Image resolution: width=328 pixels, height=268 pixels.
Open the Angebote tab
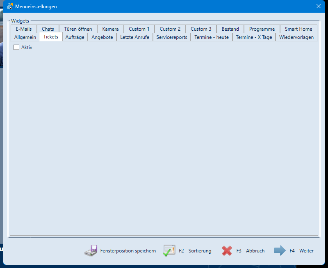102,37
